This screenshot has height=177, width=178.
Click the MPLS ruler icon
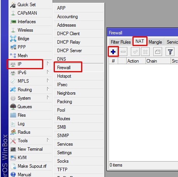point(13,81)
